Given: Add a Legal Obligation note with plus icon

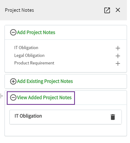Looking at the screenshot, I should 118,56.
